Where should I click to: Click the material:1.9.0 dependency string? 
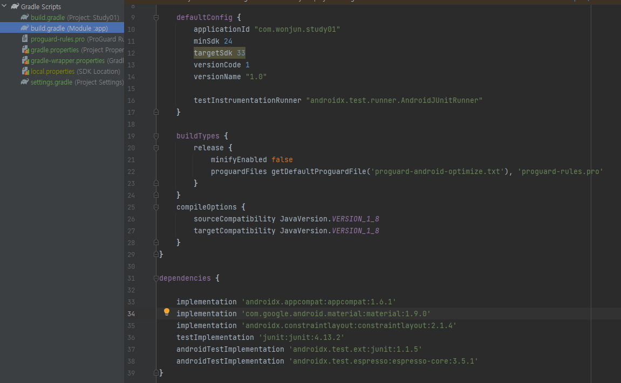336,314
